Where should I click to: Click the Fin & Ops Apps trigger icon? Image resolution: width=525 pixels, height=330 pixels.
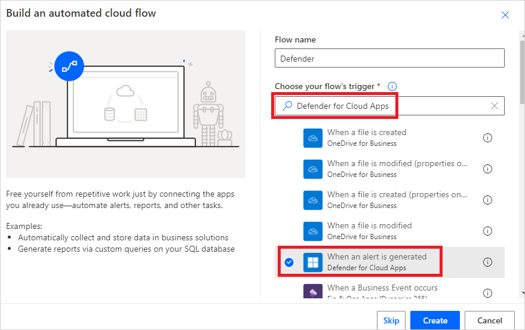point(312,292)
